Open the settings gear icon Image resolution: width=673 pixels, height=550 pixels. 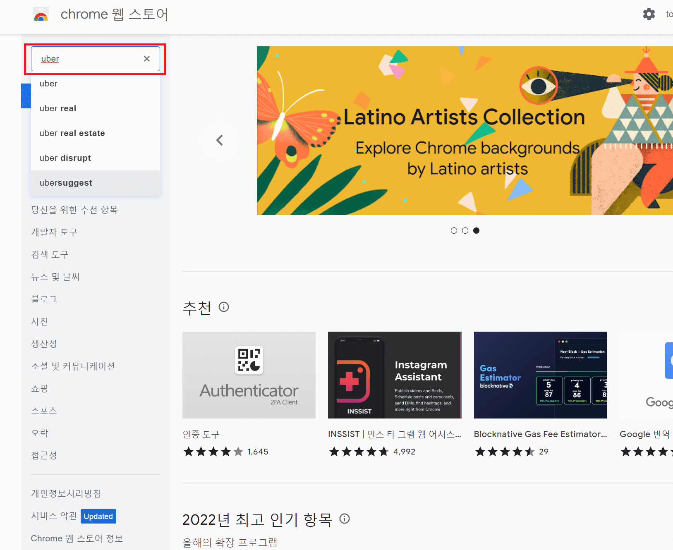tap(649, 14)
